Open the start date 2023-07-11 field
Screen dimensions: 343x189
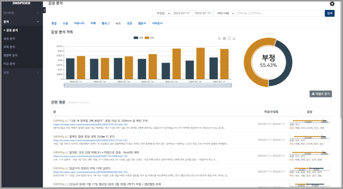181,13
